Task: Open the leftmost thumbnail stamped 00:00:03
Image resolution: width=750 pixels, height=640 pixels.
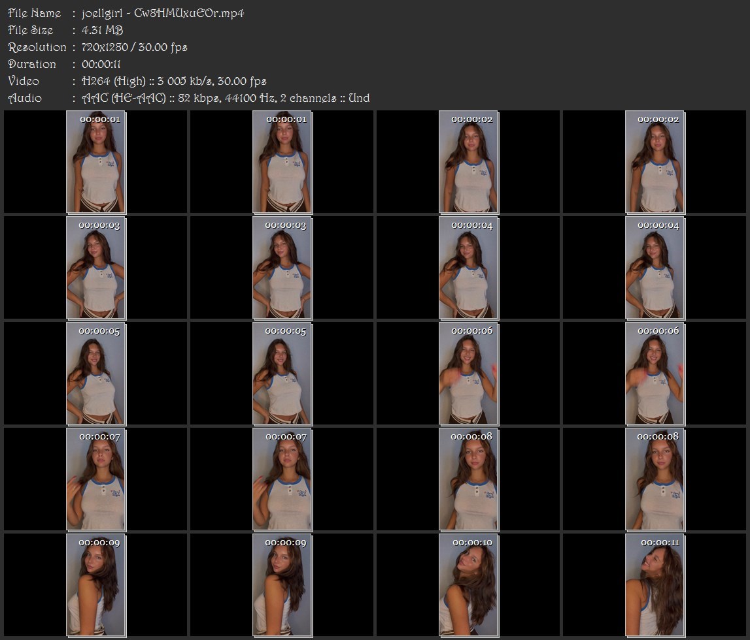Action: click(95, 268)
